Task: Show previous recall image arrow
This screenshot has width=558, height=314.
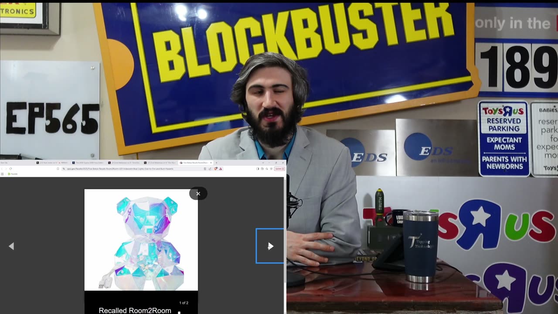Action: (11, 246)
